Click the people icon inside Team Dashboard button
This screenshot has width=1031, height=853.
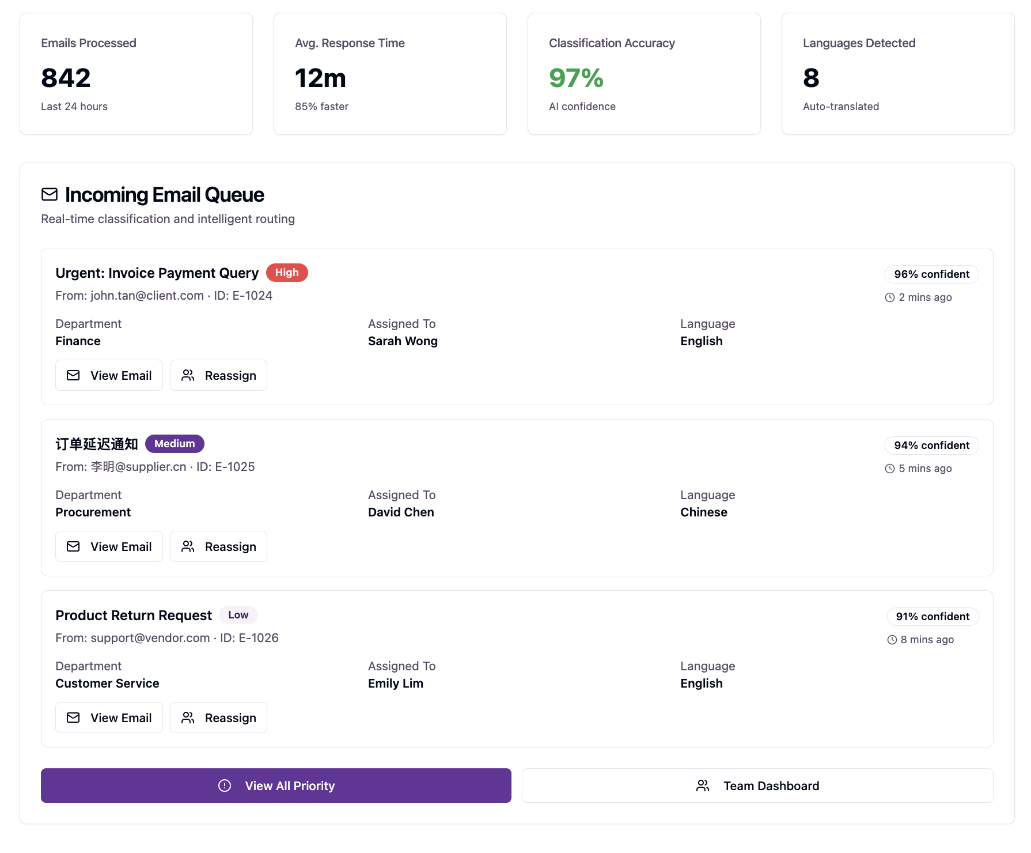tap(702, 785)
